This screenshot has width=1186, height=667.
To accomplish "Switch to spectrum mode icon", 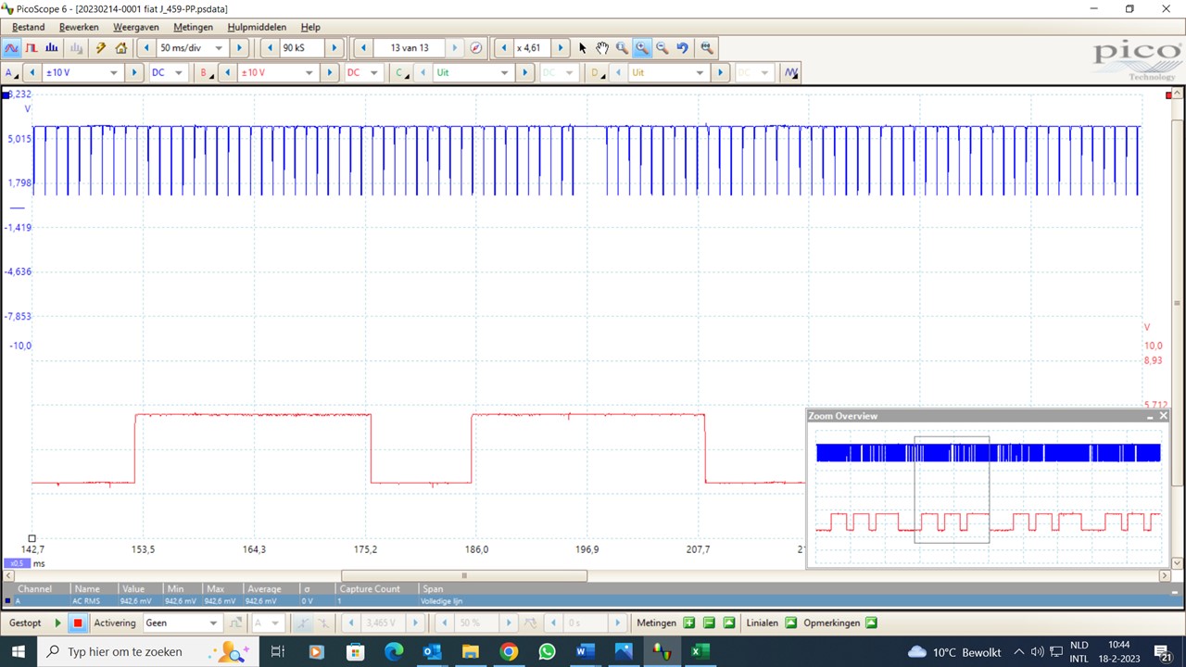I will coord(52,48).
